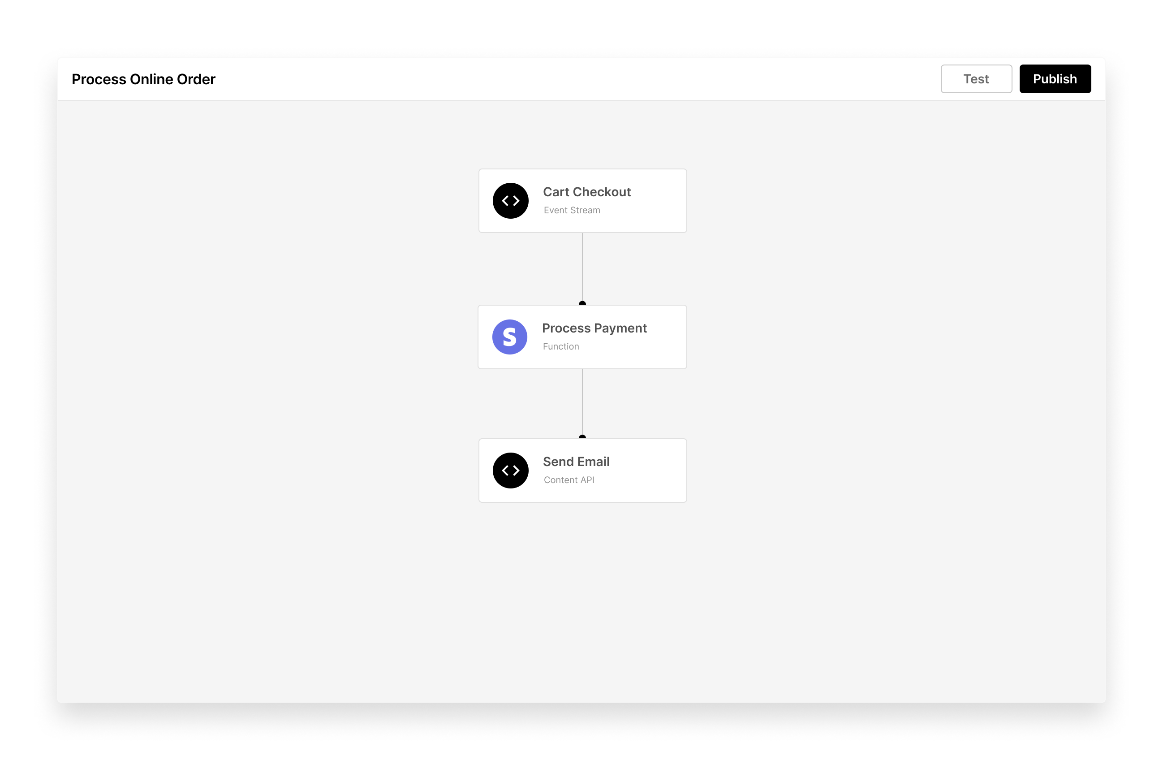This screenshot has height=760, width=1163.
Task: Click the Send Email code brackets icon
Action: 510,470
